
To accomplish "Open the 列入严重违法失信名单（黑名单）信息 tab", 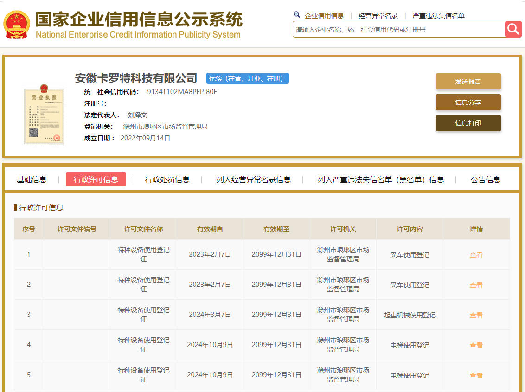I will pyautogui.click(x=381, y=179).
